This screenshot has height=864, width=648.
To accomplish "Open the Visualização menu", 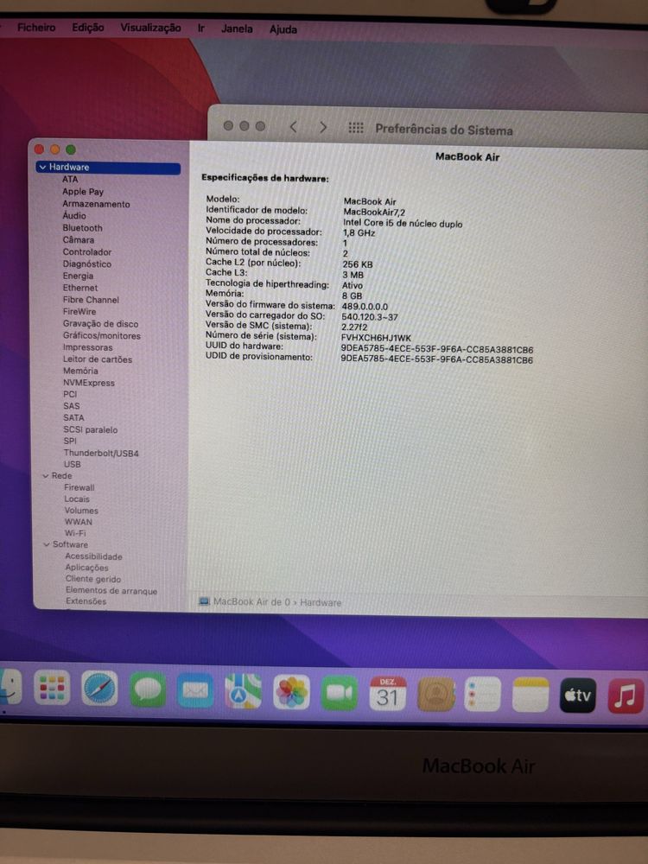I will click(x=150, y=28).
